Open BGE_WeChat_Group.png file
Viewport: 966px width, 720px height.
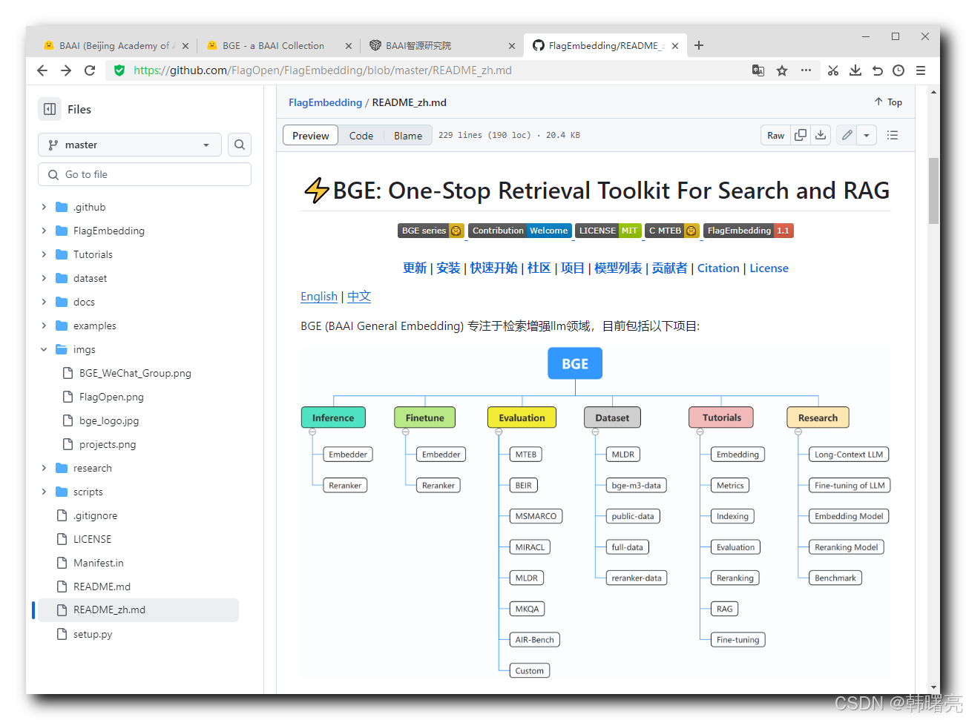135,373
